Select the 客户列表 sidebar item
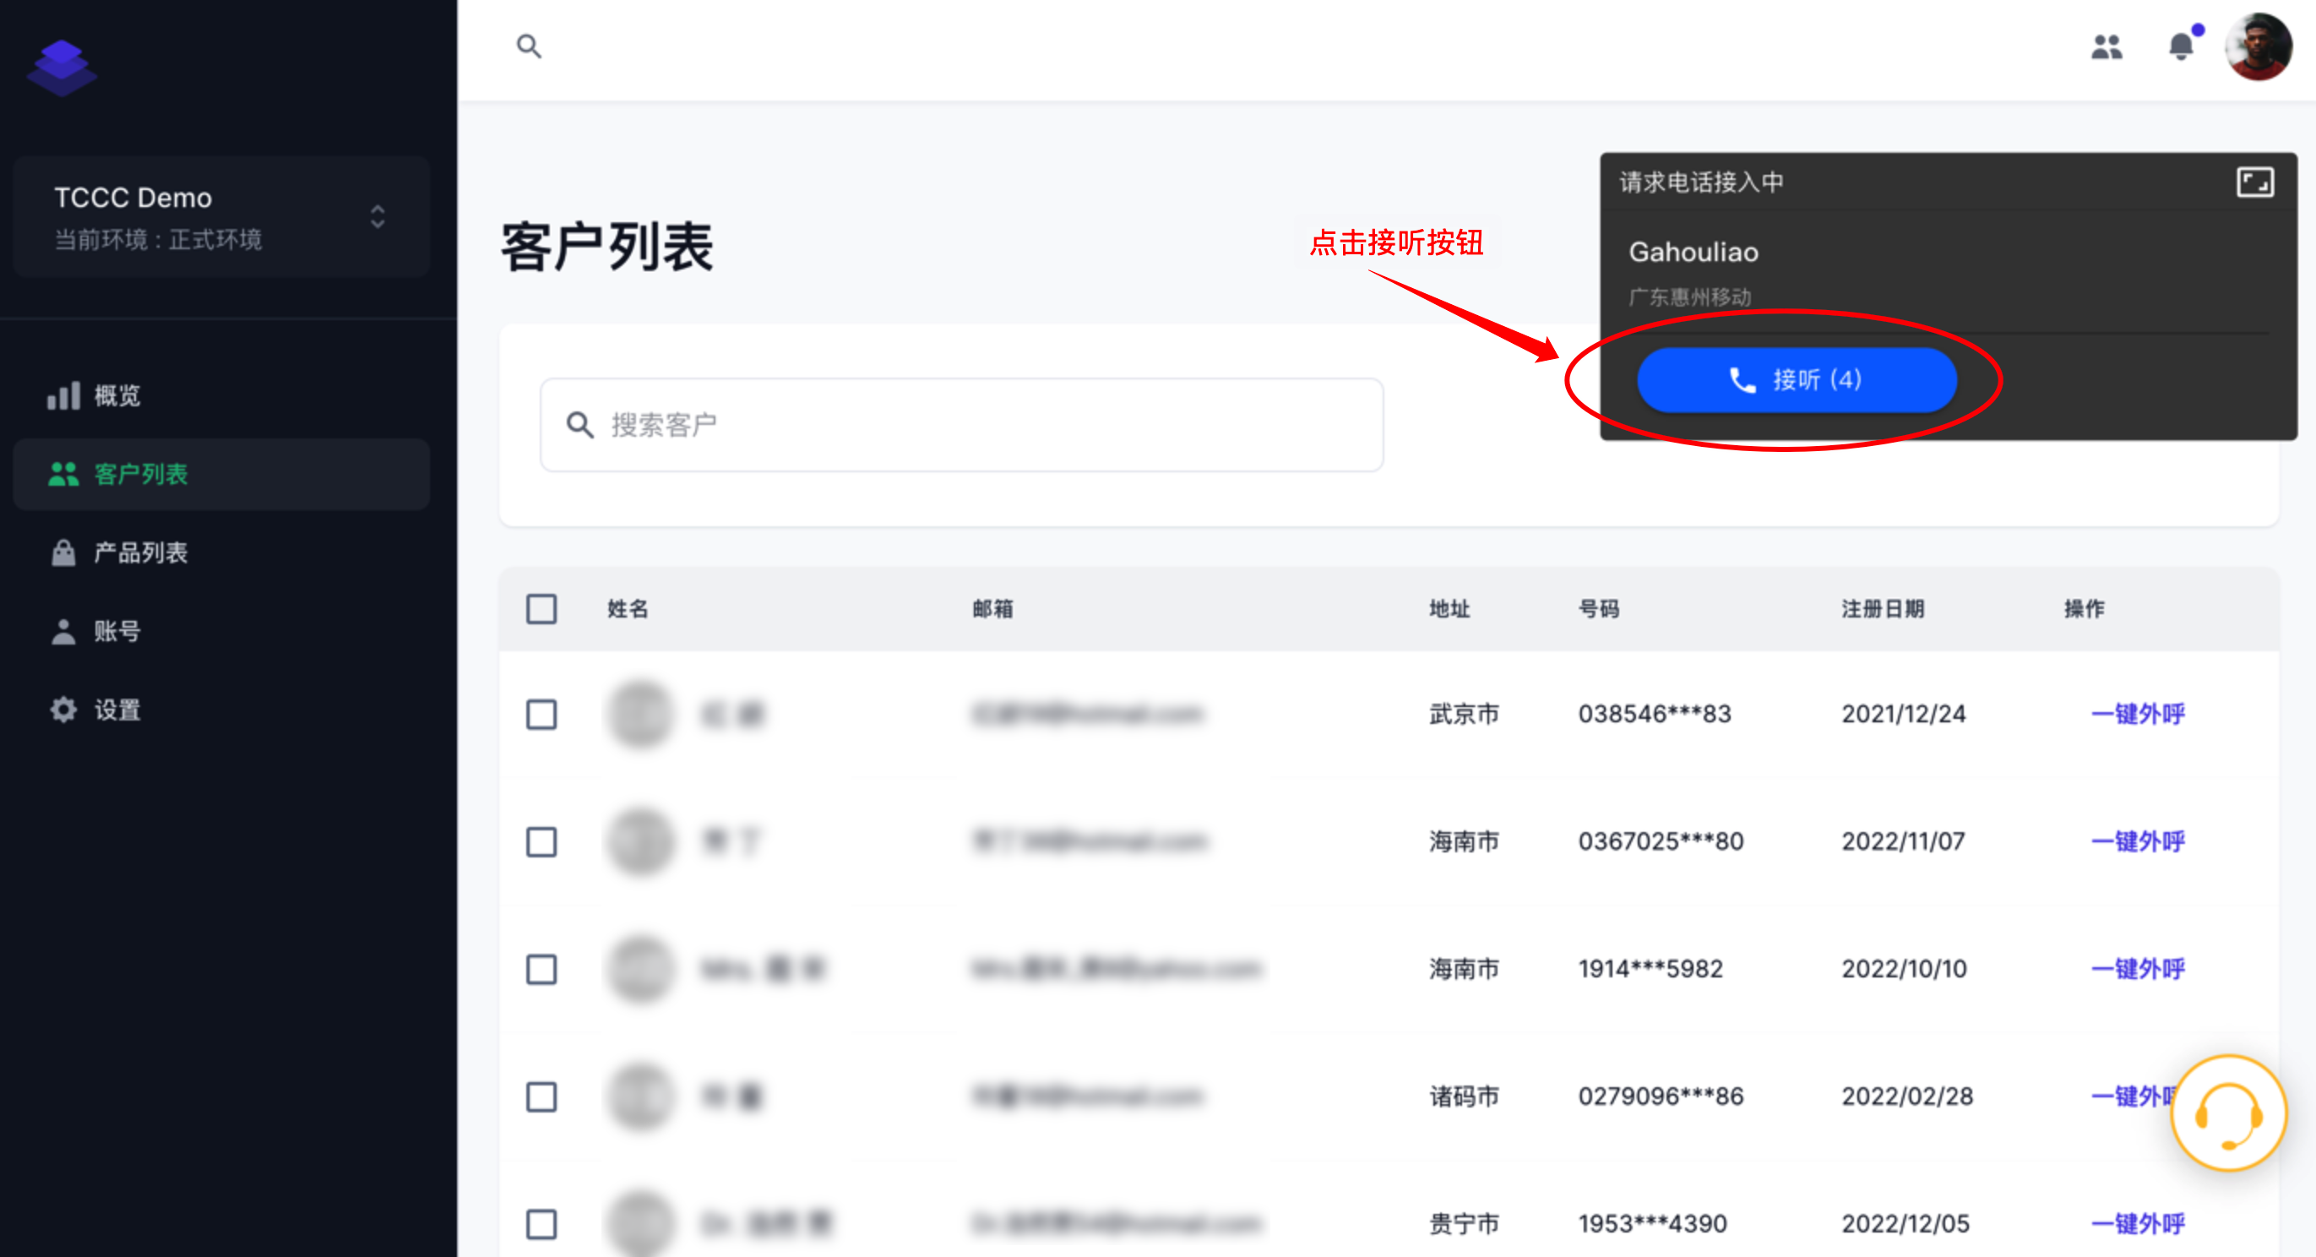The width and height of the screenshot is (2316, 1257). coord(140,474)
